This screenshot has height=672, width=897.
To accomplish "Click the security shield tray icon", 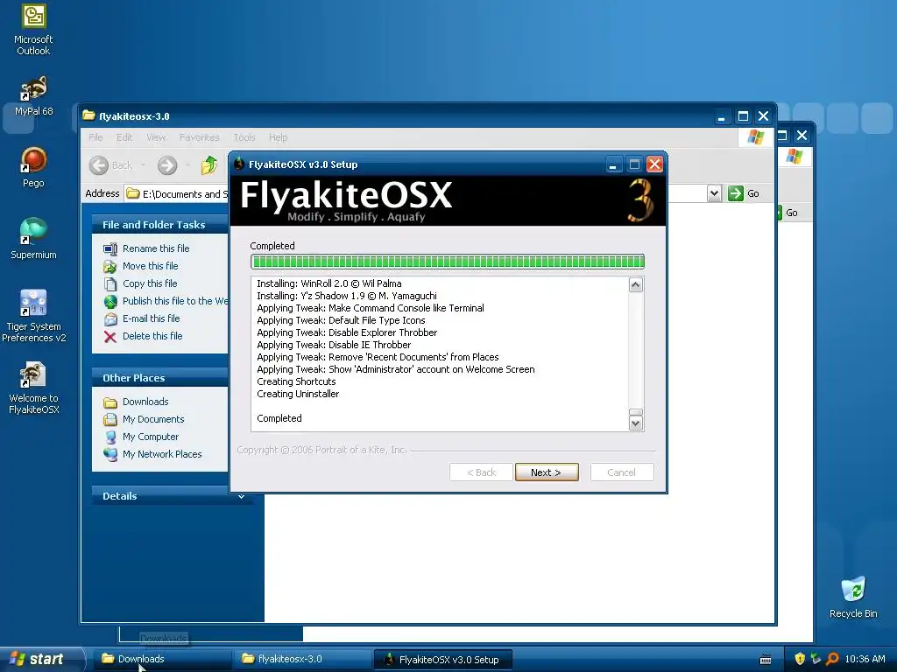I will coord(800,659).
